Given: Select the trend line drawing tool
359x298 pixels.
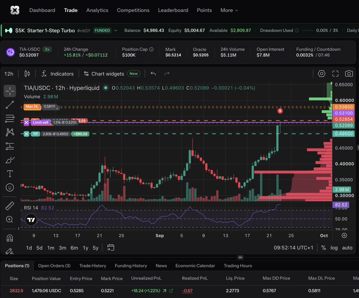Looking at the screenshot, I should tap(10, 105).
